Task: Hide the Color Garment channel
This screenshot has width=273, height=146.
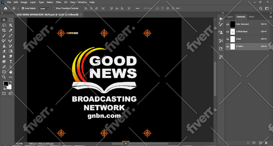Action: [x=228, y=24]
